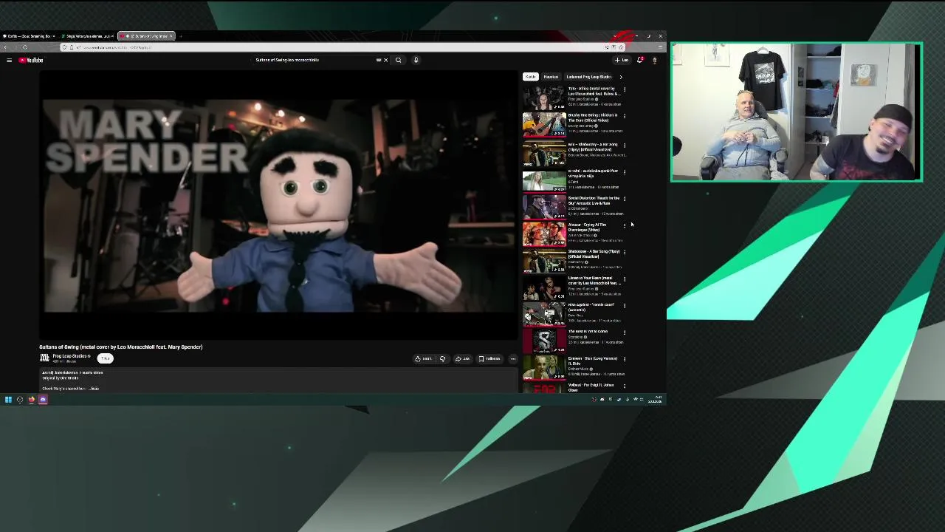Open options for Shaboozey A Bar Song

(x=625, y=252)
